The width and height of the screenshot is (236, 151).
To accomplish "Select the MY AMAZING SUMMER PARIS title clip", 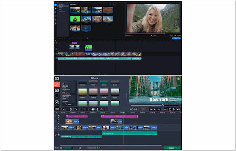I will [77, 116].
